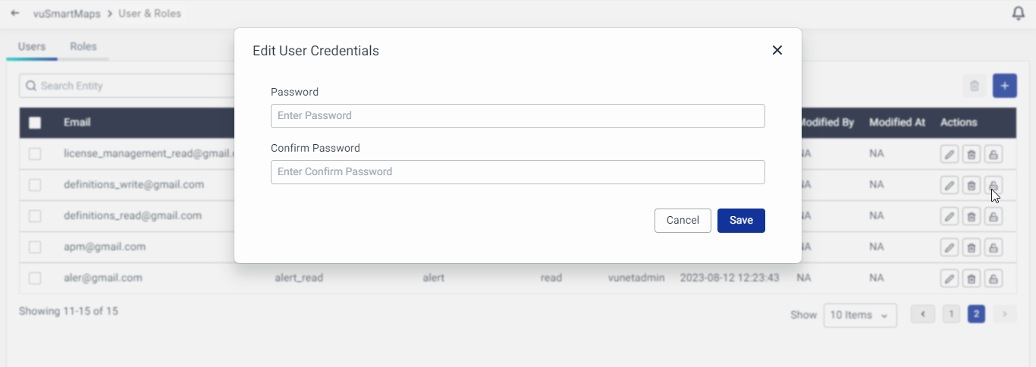Click the back arrow icon
Image resolution: width=1036 pixels, height=367 pixels.
pos(15,14)
